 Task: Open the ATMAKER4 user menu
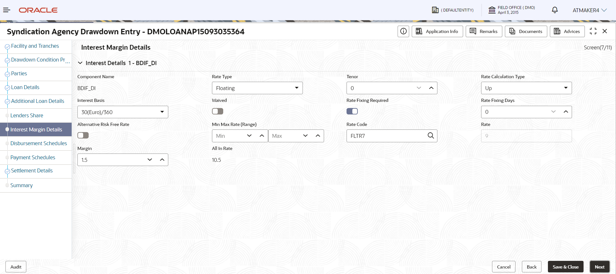[590, 10]
